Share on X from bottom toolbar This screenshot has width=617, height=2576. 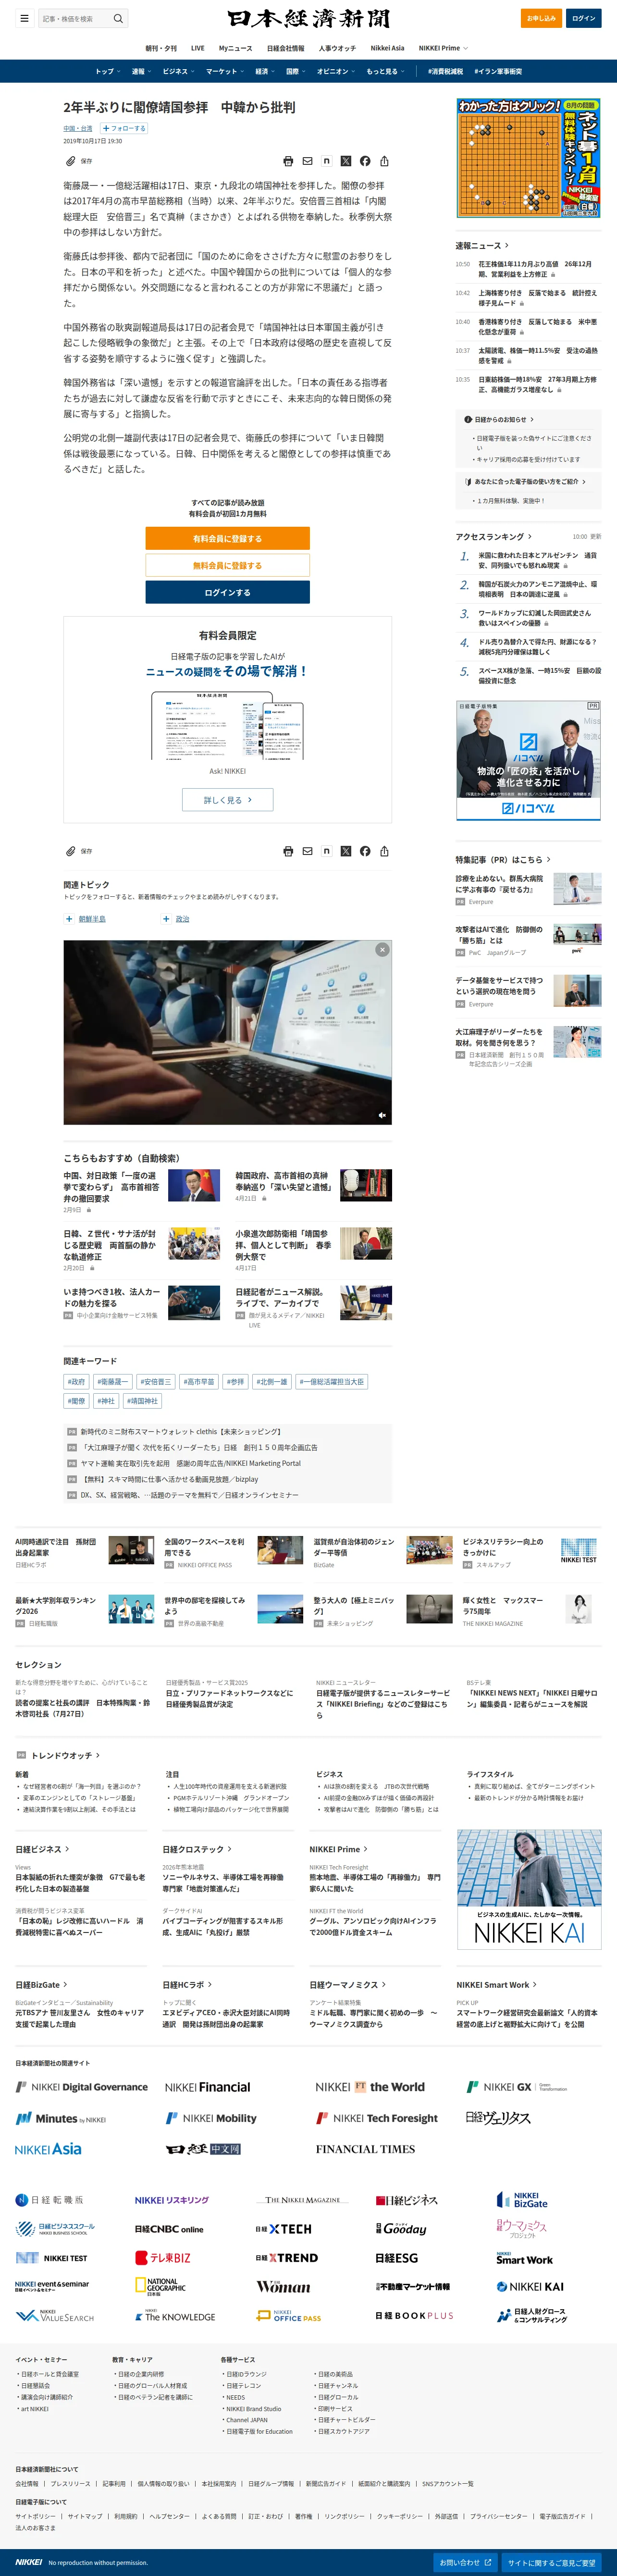(346, 851)
